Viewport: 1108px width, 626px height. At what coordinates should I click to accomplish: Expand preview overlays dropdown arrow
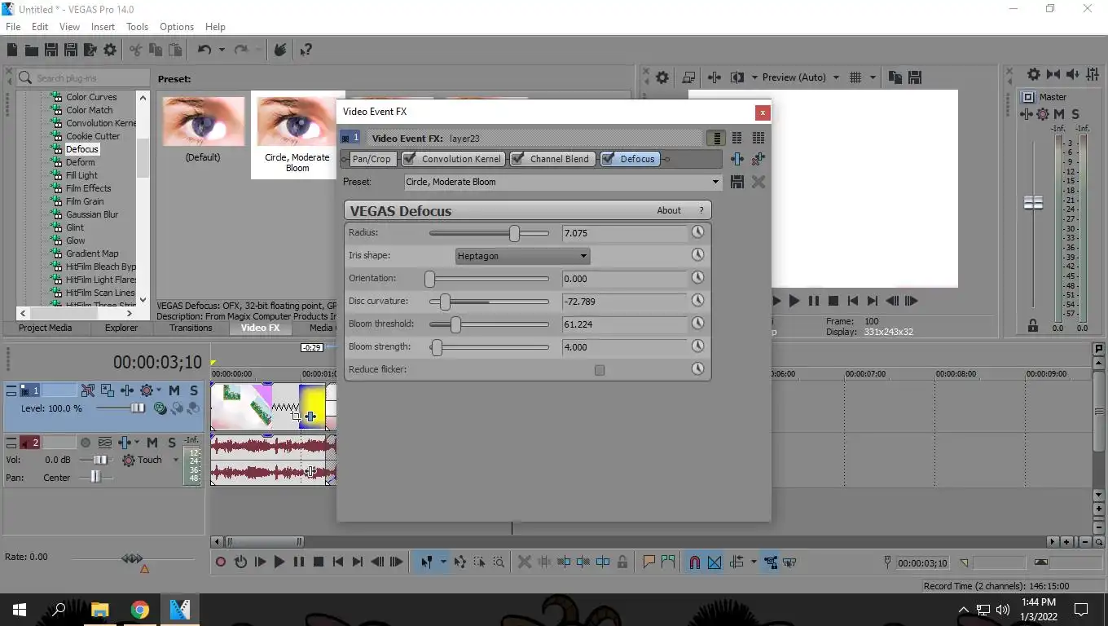[873, 77]
